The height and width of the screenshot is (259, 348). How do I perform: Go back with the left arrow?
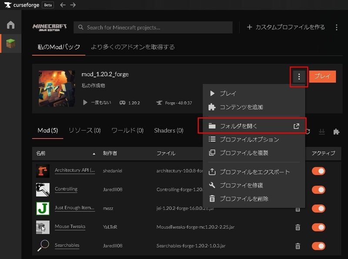click(63, 5)
